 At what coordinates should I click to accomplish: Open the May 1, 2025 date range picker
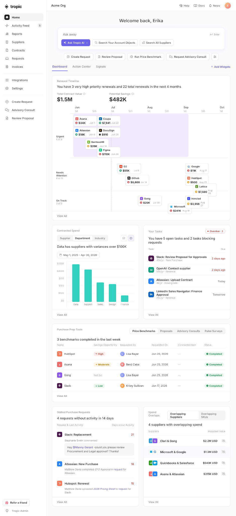point(78,255)
